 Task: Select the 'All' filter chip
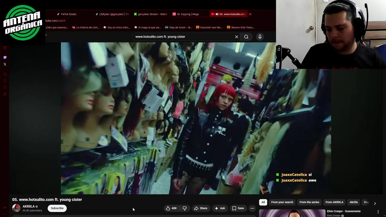coord(263,202)
